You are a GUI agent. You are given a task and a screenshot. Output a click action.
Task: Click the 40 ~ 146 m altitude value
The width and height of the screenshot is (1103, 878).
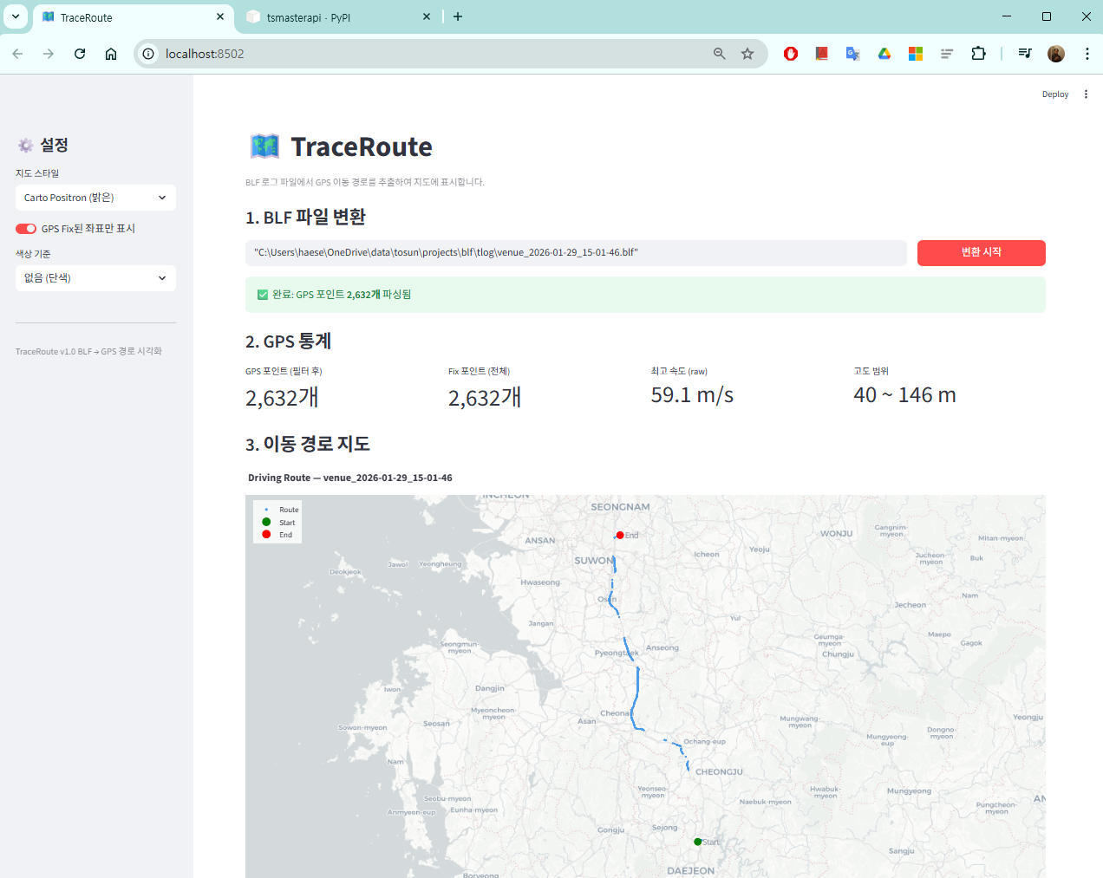pyautogui.click(x=904, y=395)
